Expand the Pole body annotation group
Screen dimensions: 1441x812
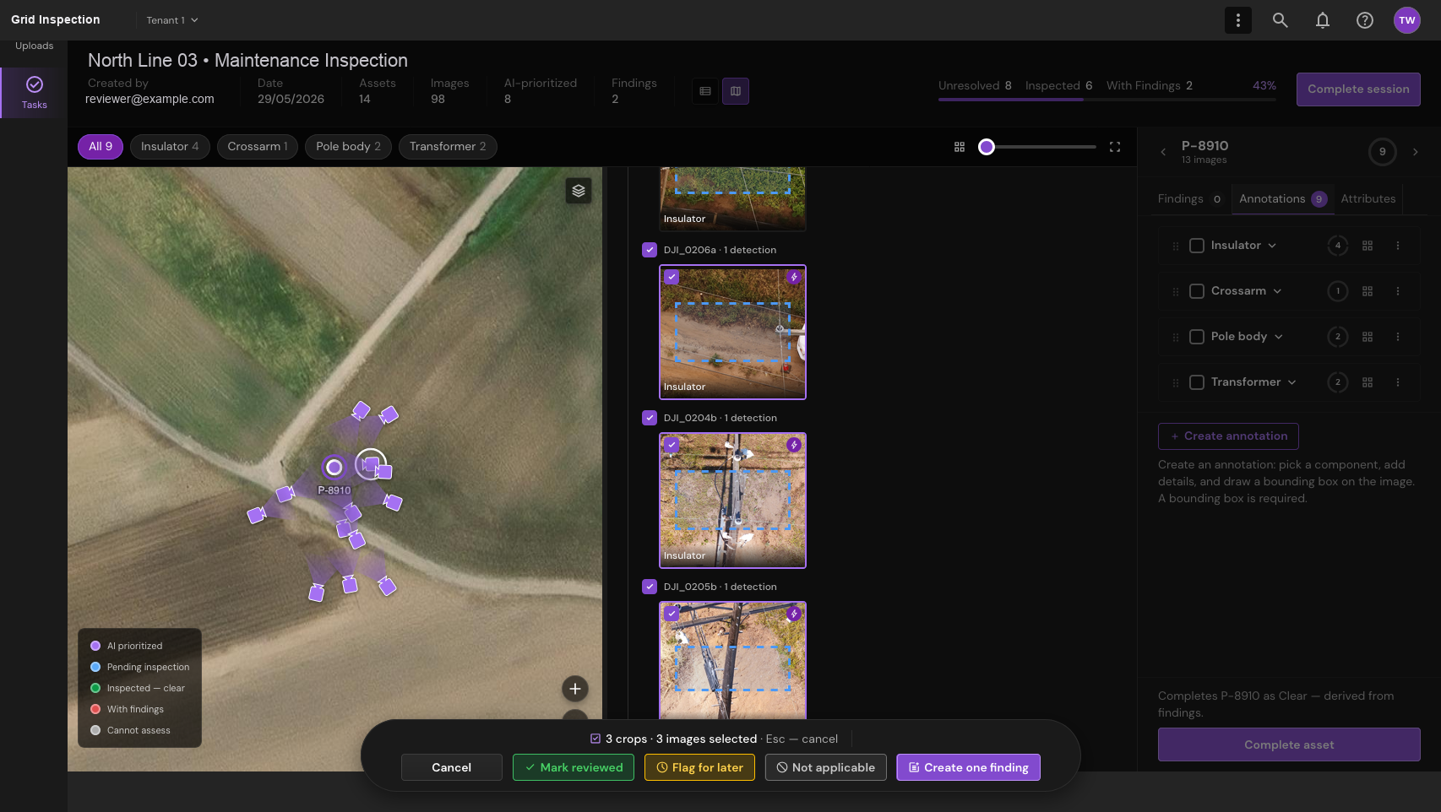pyautogui.click(x=1279, y=337)
